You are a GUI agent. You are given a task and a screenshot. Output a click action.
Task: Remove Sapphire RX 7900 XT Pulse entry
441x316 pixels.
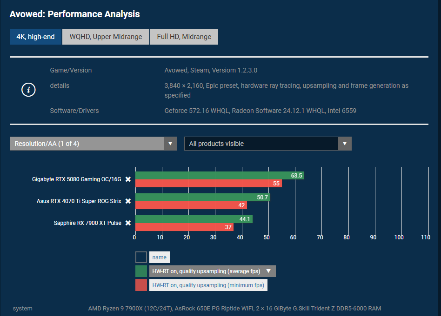point(128,223)
